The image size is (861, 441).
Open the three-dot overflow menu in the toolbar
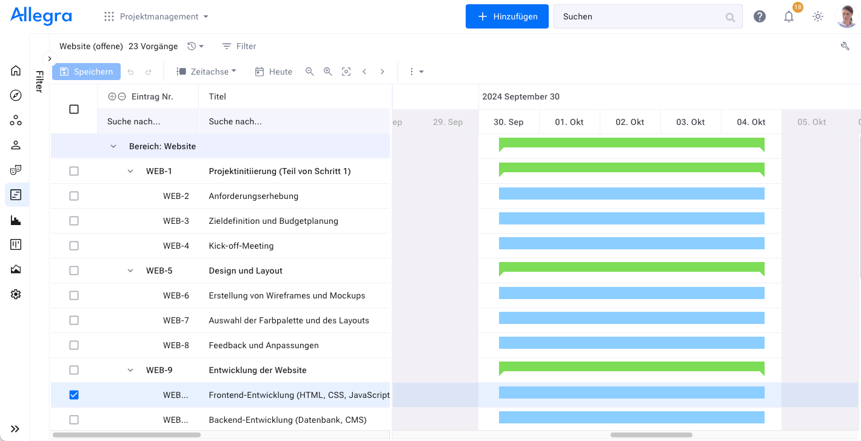pos(411,71)
